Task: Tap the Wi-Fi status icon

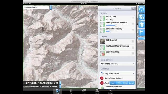Action: coord(30,4)
